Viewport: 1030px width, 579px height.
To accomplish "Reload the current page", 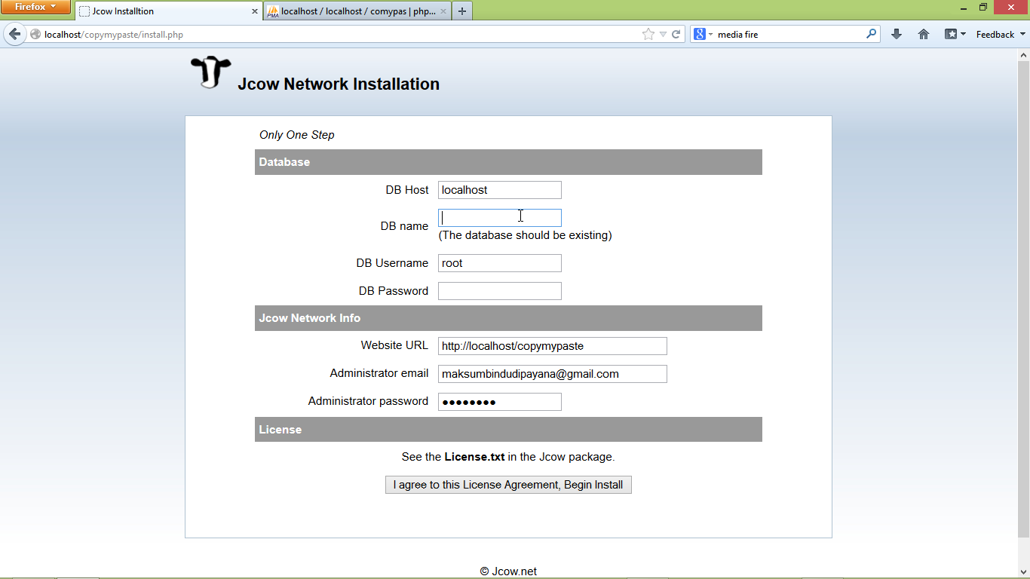I will 676,34.
